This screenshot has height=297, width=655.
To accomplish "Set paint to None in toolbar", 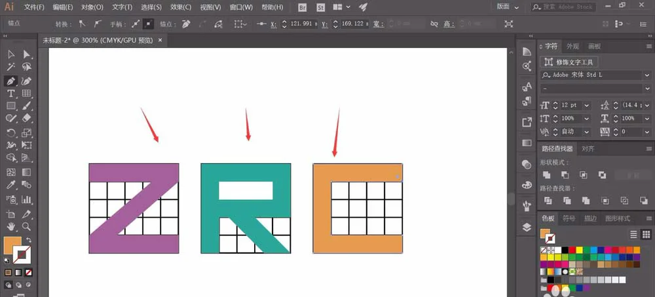I will [x=28, y=272].
